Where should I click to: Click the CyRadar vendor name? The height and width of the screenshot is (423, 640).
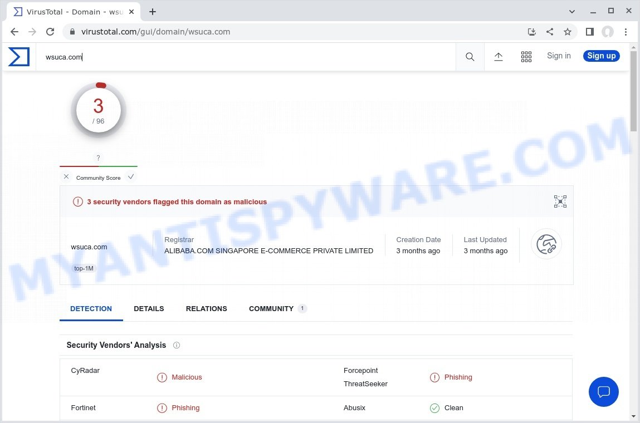pos(85,370)
